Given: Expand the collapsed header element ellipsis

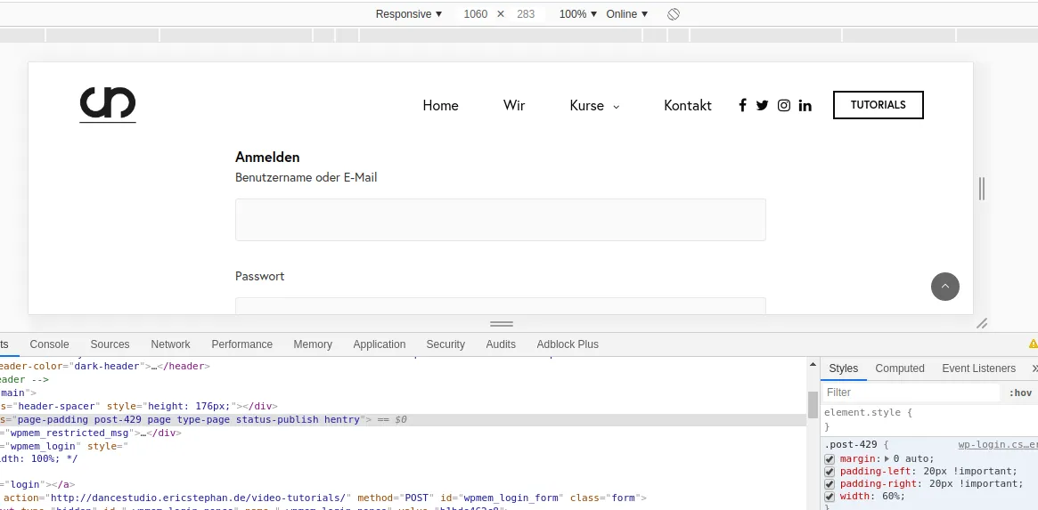Looking at the screenshot, I should (153, 366).
